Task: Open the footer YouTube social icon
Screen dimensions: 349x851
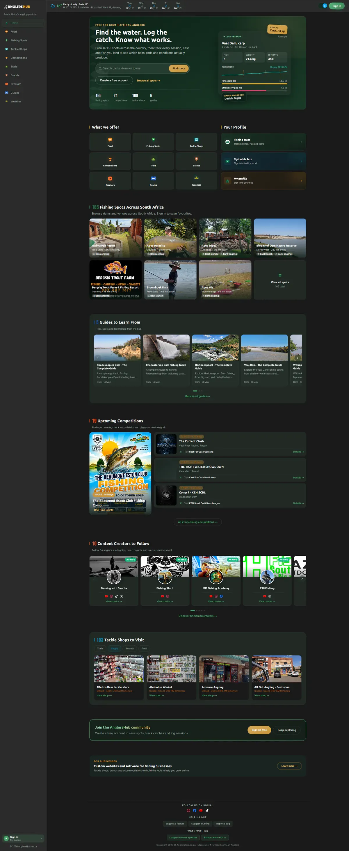Action: (x=201, y=810)
